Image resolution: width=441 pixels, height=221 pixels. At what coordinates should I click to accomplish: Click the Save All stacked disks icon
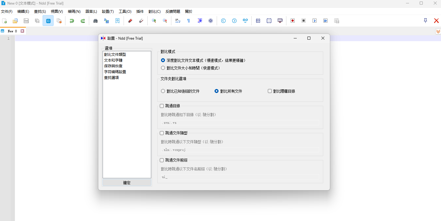(x=37, y=21)
